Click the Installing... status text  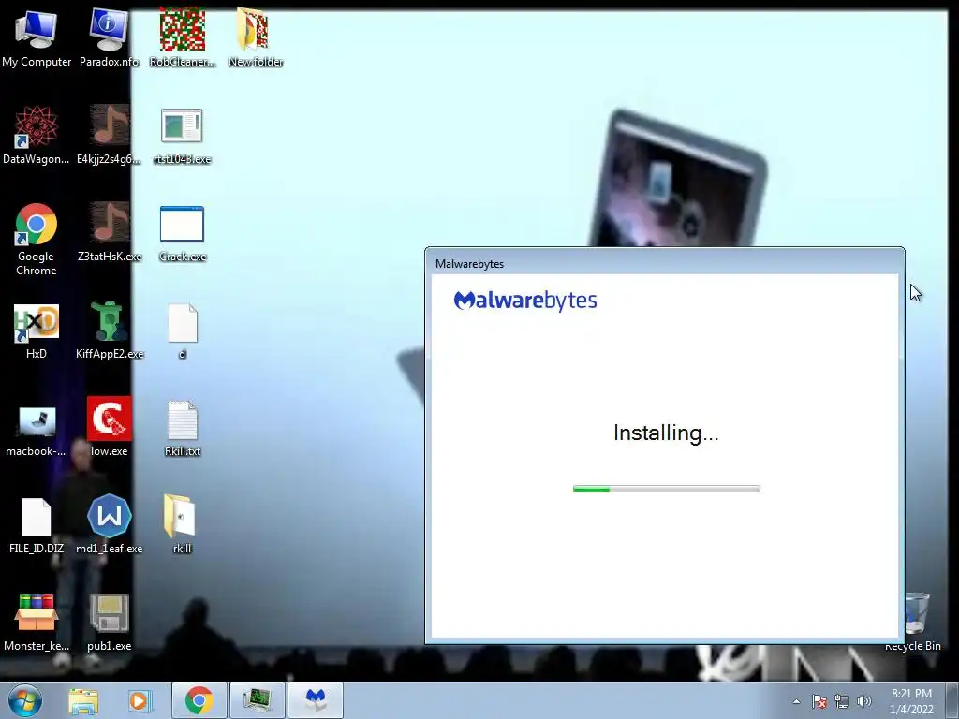[666, 433]
